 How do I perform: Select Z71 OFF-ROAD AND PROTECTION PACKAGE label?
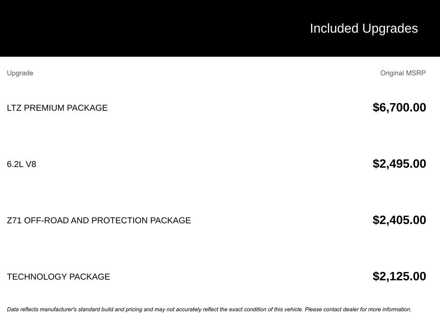click(99, 220)
